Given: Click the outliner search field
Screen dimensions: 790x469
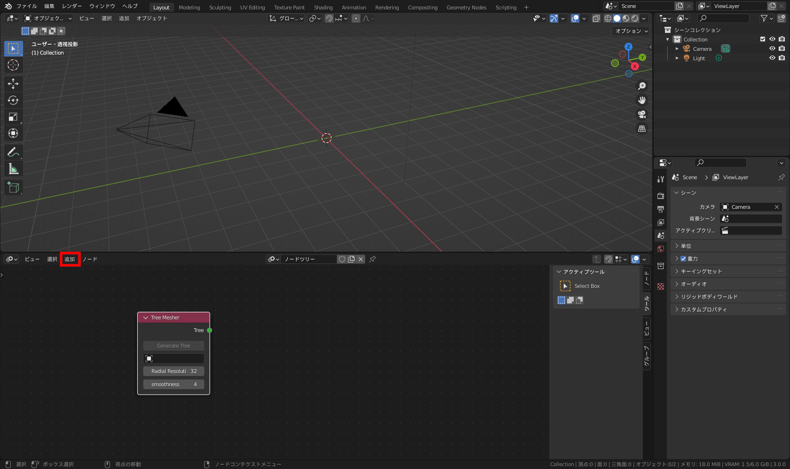Looking at the screenshot, I should tap(723, 18).
